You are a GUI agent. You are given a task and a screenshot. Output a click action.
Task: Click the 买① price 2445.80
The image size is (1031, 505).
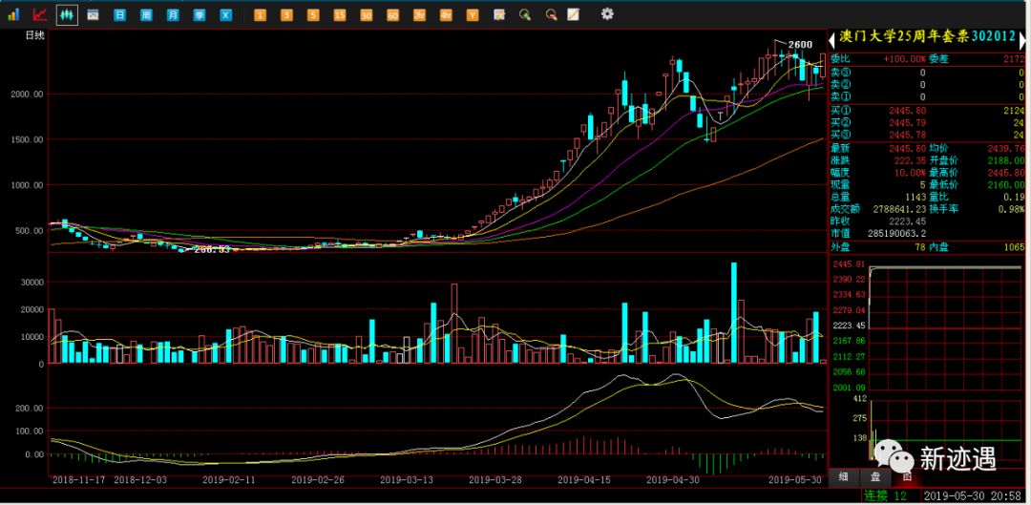point(908,110)
